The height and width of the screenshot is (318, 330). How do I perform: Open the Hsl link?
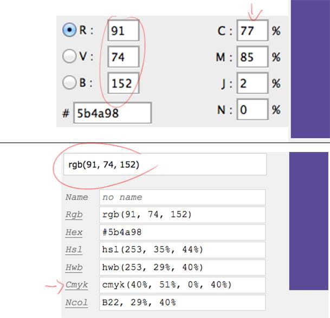[74, 250]
